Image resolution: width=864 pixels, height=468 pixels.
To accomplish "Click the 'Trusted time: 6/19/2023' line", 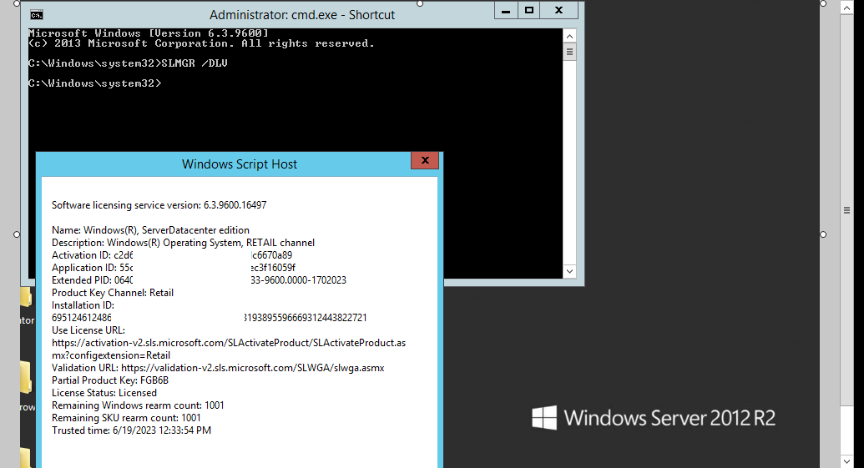I will tap(131, 430).
